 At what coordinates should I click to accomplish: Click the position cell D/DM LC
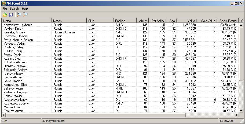[x=122, y=92]
